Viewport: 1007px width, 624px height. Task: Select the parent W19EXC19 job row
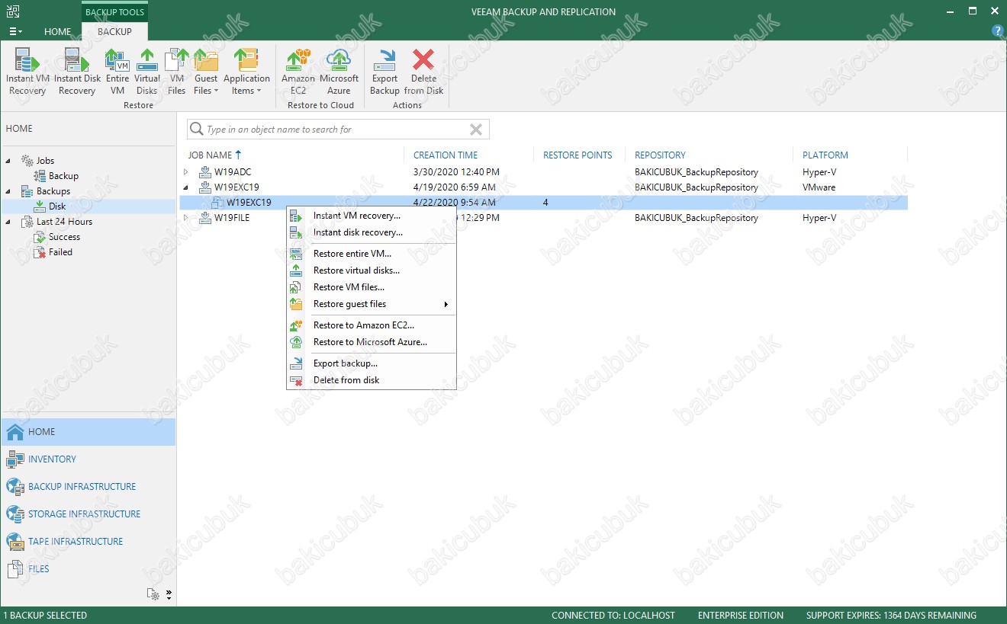coord(543,187)
